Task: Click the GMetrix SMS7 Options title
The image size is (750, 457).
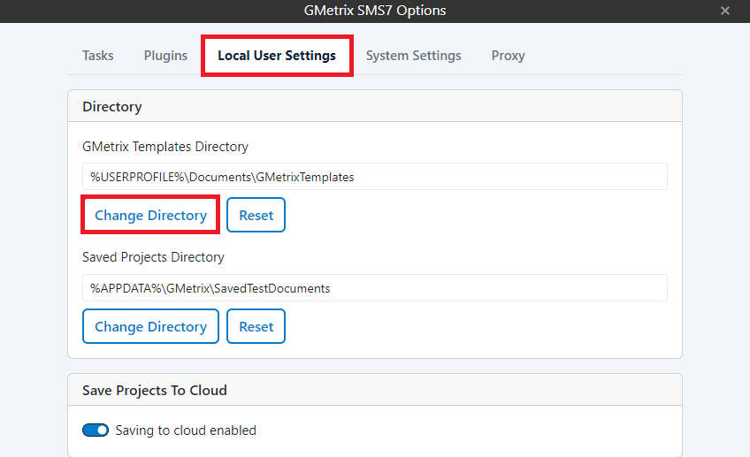Action: 375,11
